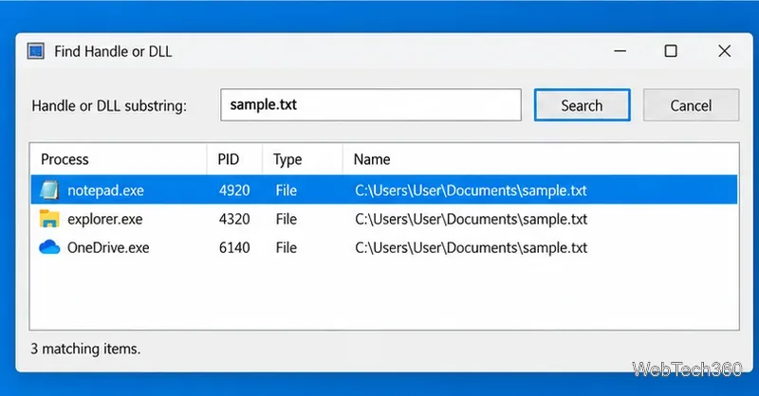Minimize the Find Handle or DLL window
Screen dimensions: 759x396
tap(620, 51)
